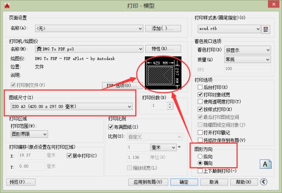
Task: Click the 预览(P)... button
Action: 19,182
